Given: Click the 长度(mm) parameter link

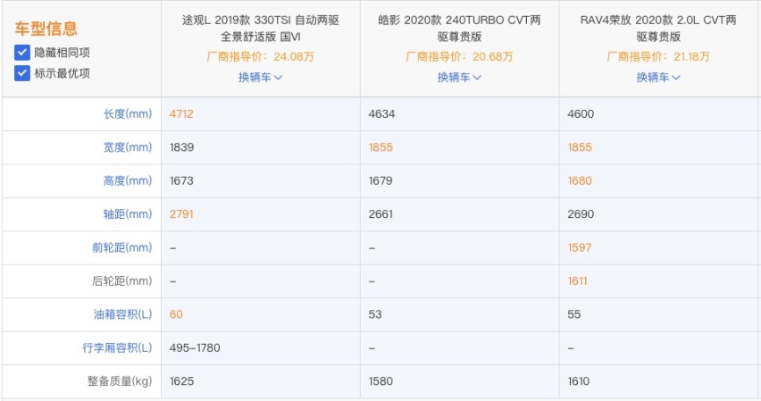Looking at the screenshot, I should pos(128,114).
